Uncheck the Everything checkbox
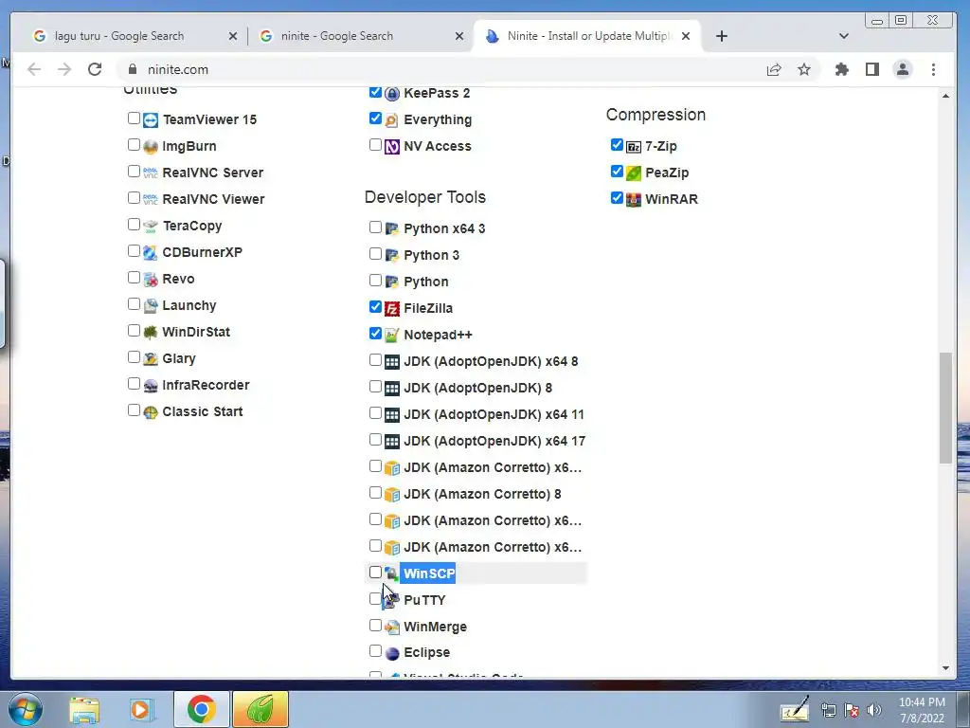The image size is (970, 728). pyautogui.click(x=375, y=118)
